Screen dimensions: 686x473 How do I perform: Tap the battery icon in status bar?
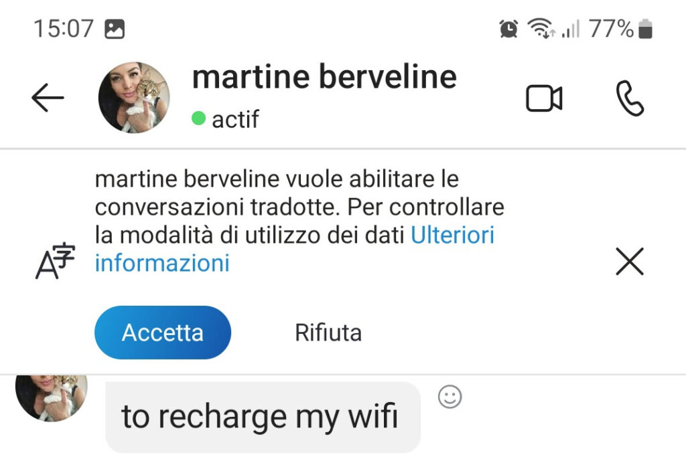(x=645, y=29)
